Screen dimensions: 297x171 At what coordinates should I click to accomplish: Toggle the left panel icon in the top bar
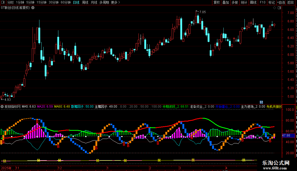(3, 2)
